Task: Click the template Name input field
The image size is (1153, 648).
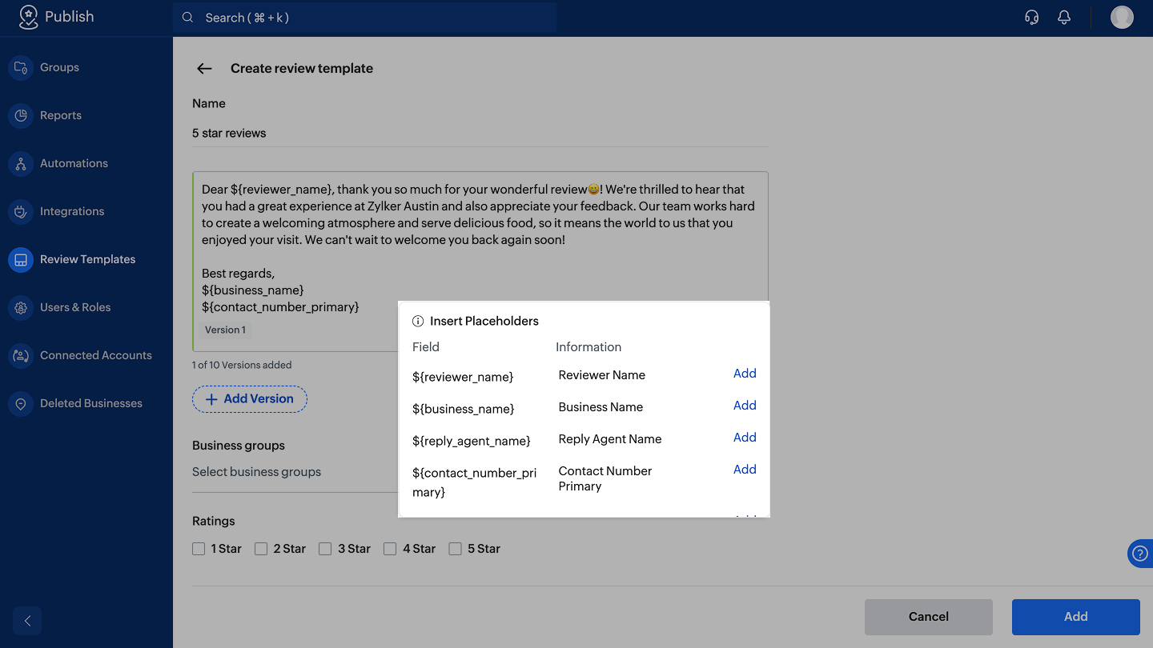Action: 480,134
